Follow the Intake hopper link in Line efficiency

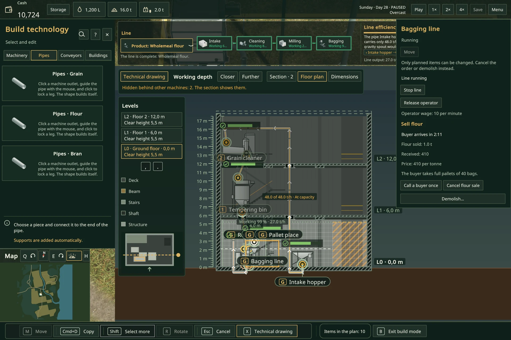(380, 53)
